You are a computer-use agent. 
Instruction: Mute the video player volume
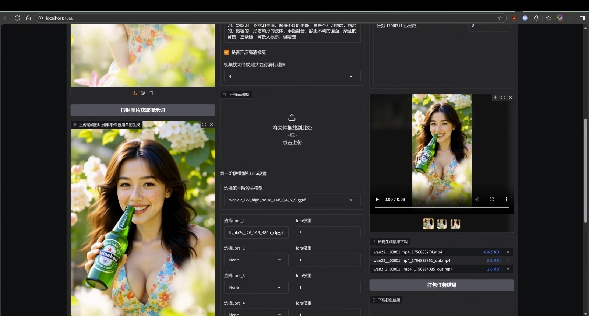pos(477,199)
